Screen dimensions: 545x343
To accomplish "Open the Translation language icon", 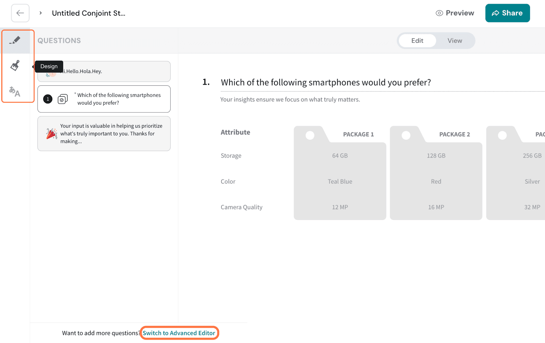I will pyautogui.click(x=15, y=91).
